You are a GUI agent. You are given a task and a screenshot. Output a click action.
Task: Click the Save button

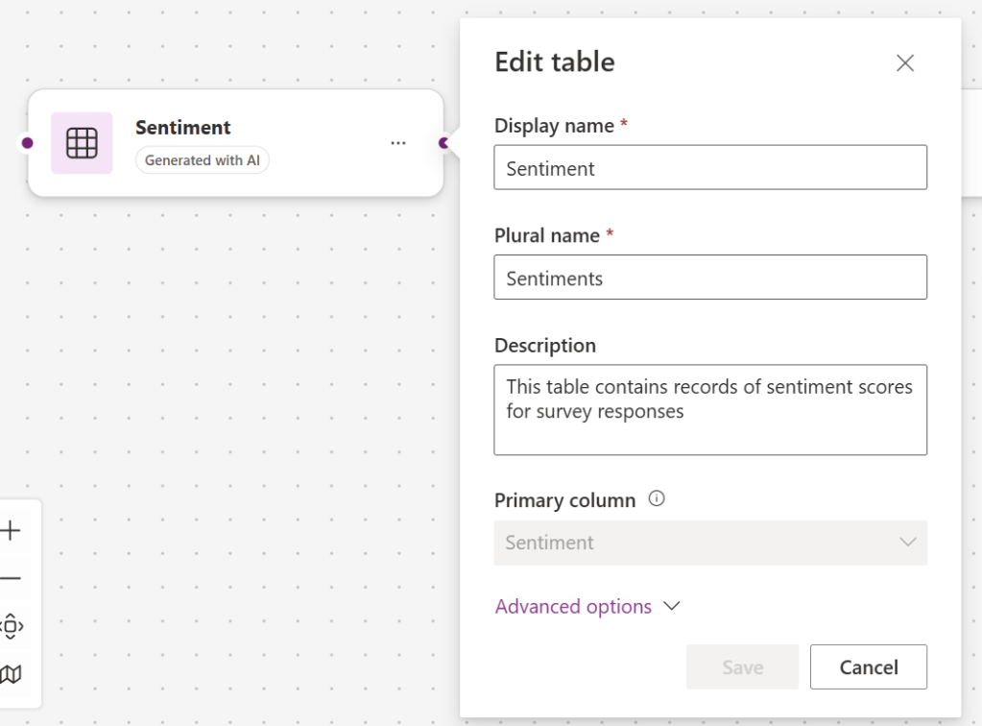(741, 666)
